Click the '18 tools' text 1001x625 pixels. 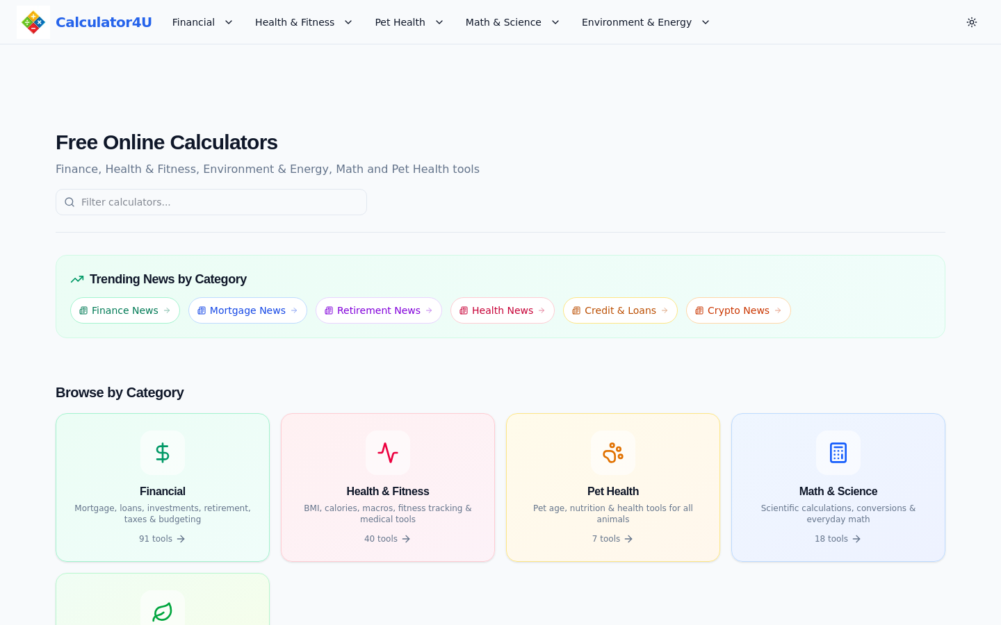[831, 539]
